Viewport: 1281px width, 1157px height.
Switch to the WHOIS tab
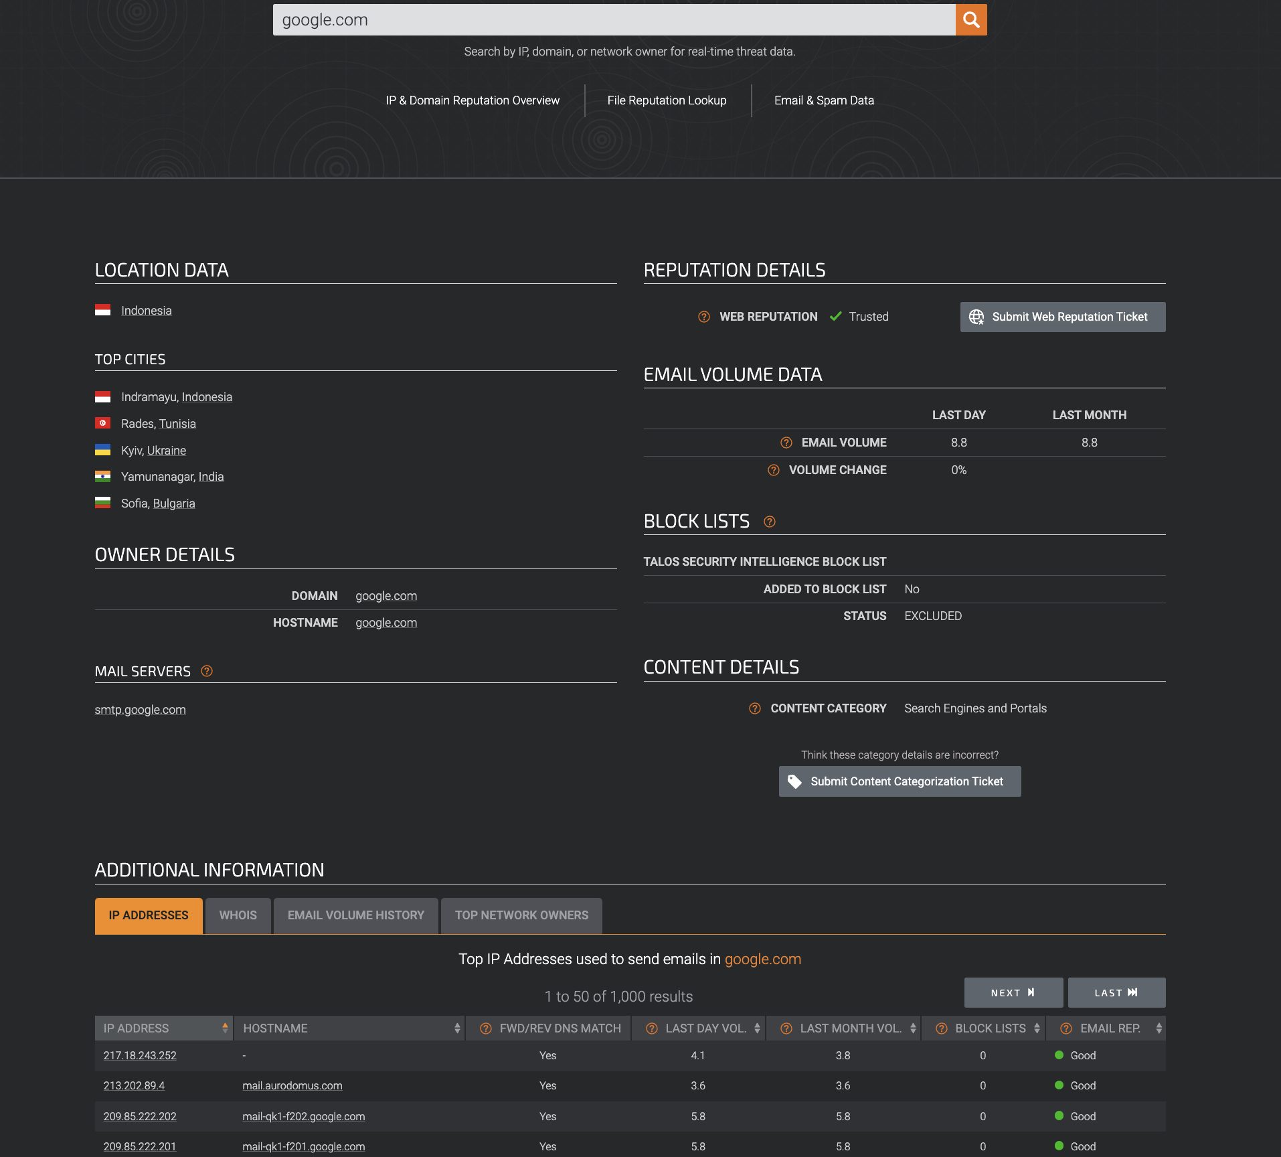[x=238, y=915]
